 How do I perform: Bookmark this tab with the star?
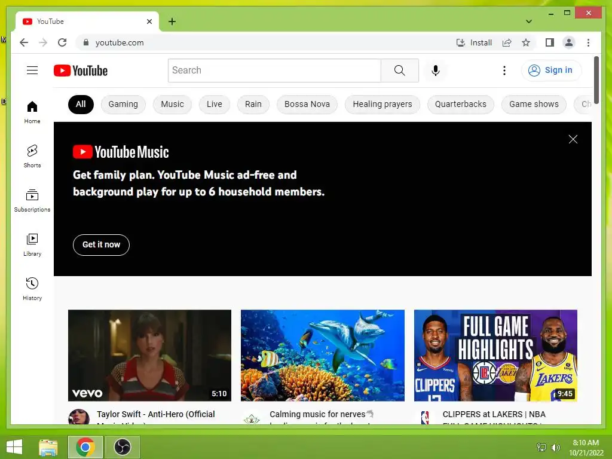[526, 42]
